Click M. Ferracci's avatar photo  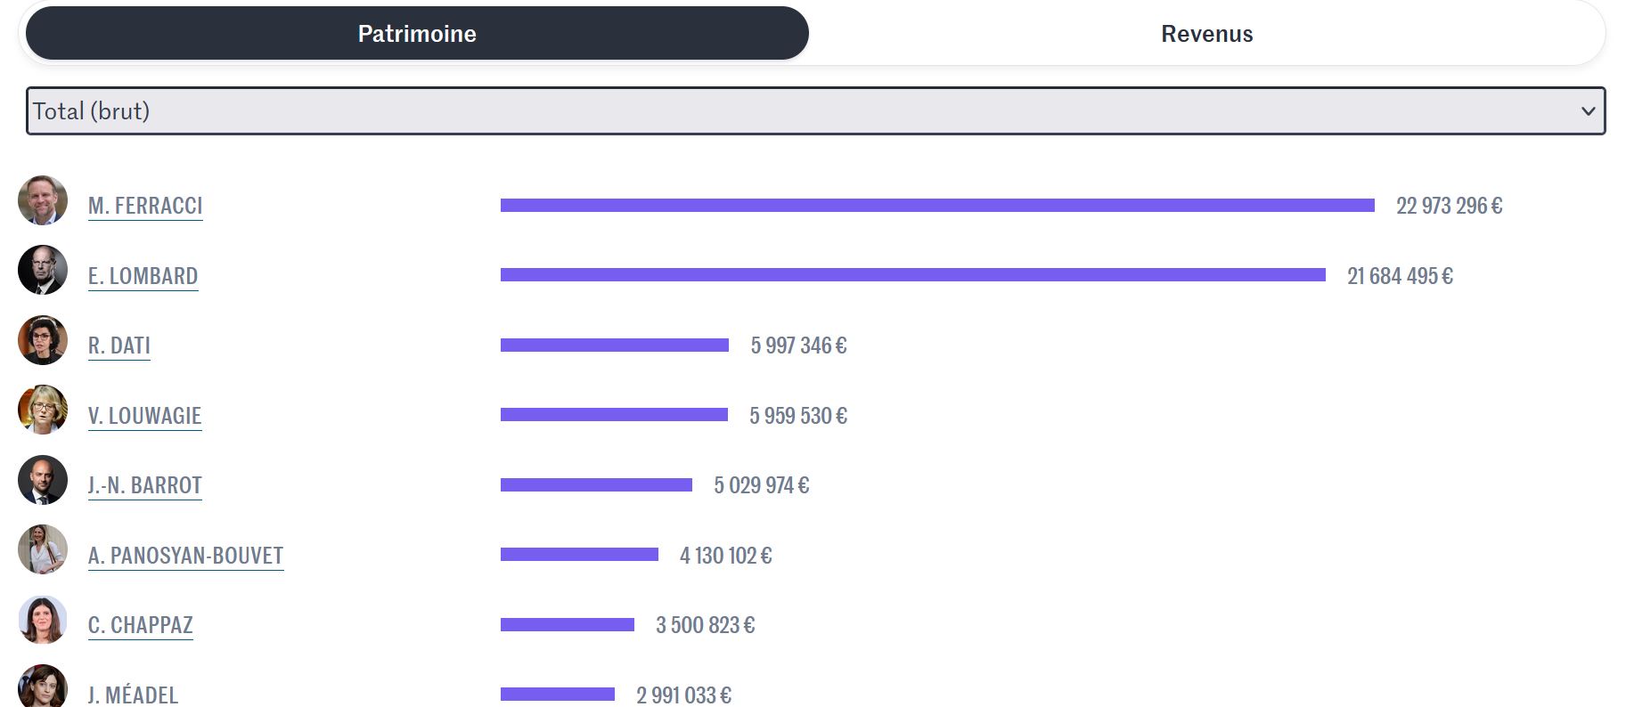(x=43, y=200)
